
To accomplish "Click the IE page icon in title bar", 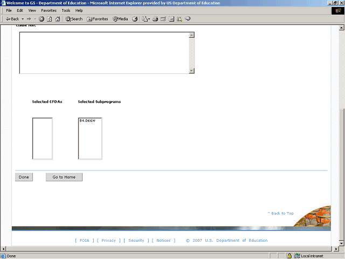I will (x=3, y=3).
